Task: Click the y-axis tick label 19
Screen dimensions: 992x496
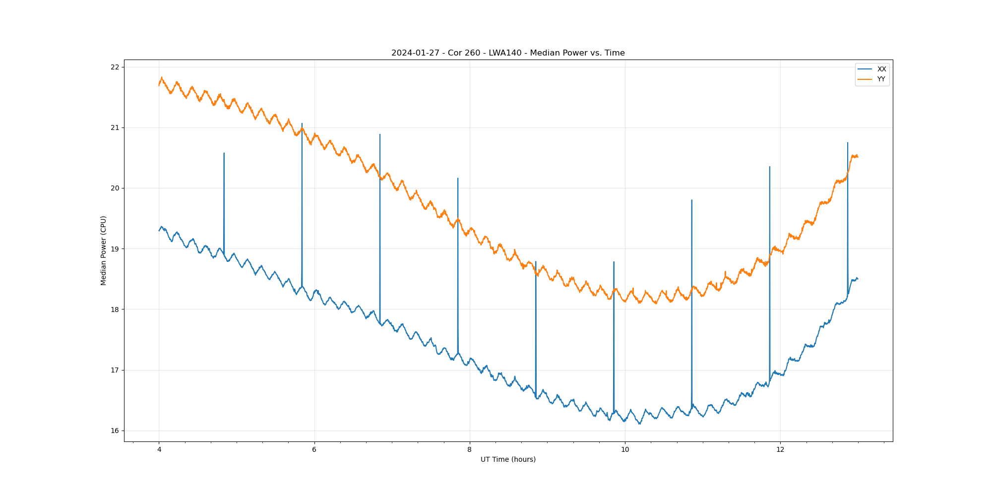Action: tap(115, 249)
